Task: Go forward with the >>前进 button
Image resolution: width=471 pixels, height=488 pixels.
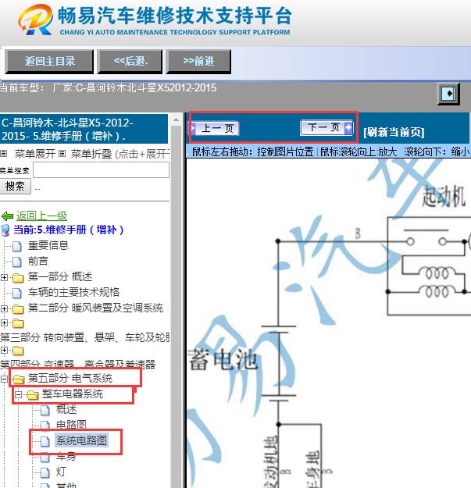Action: (198, 62)
